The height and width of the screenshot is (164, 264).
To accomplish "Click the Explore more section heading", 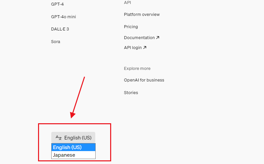I will point(137,69).
